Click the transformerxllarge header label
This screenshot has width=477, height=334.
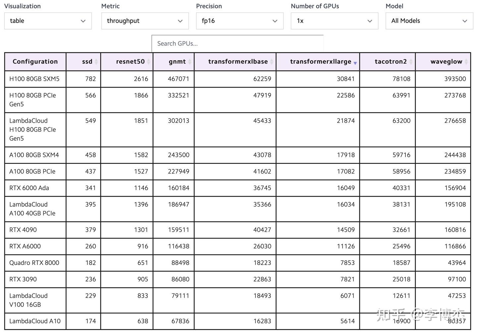pyautogui.click(x=320, y=62)
